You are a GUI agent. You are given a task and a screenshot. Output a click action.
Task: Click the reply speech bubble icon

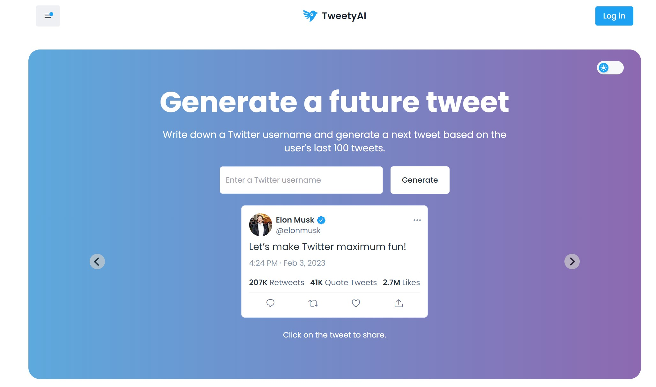pos(270,303)
